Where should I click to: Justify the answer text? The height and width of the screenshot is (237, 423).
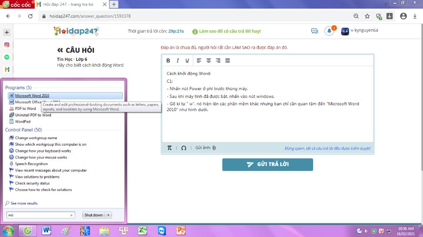click(x=228, y=60)
